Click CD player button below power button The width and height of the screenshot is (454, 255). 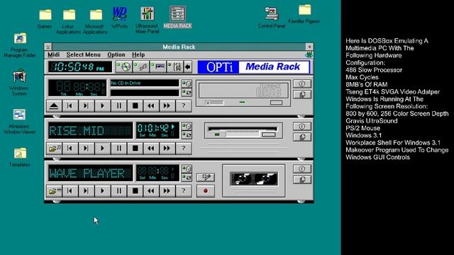coord(302,94)
